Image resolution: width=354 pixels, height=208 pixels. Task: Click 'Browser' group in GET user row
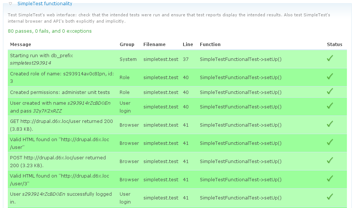click(x=129, y=125)
